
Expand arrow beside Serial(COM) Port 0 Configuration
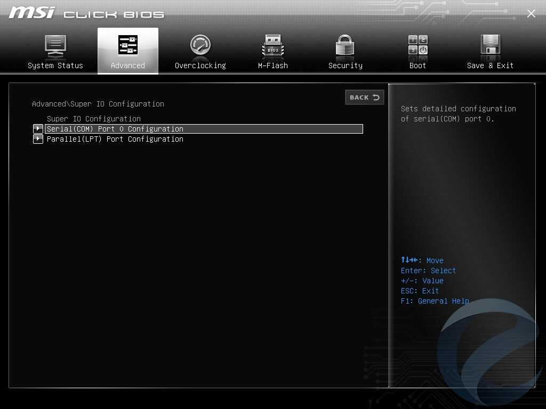(38, 129)
